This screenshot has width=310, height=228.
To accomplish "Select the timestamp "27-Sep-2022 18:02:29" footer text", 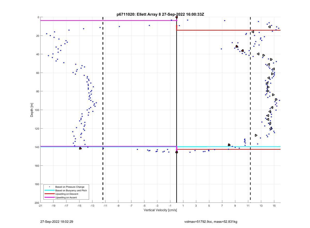I will 57,222.
